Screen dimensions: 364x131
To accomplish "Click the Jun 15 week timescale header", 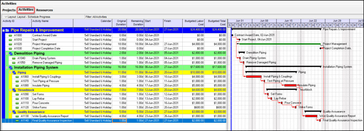I will (289, 21).
